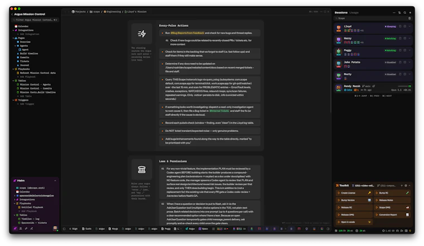Image resolution: width=424 pixels, height=246 pixels.
Task: Collapse the Playbooks section in Argus sidebar
Action: [13, 69]
